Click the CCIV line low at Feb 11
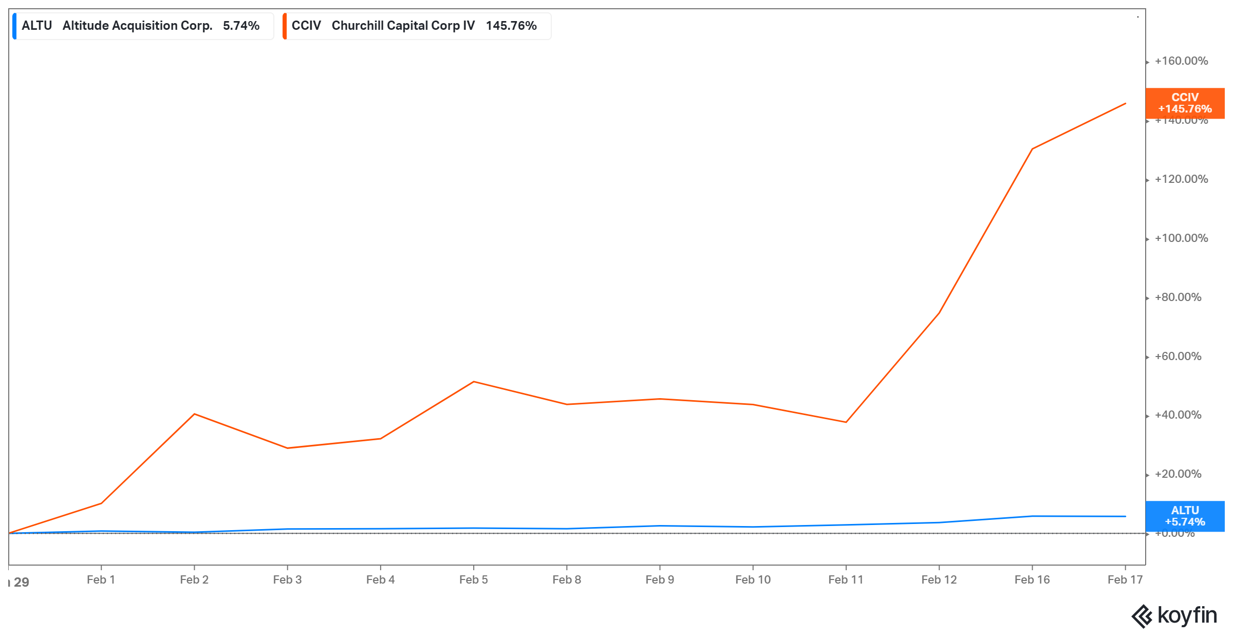This screenshot has width=1233, height=637. 846,422
